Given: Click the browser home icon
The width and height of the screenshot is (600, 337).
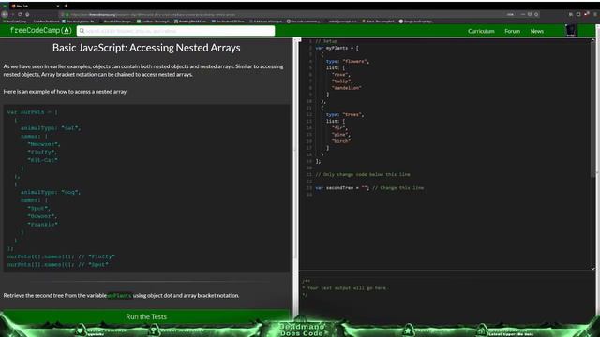Looking at the screenshot, I should point(27,14).
